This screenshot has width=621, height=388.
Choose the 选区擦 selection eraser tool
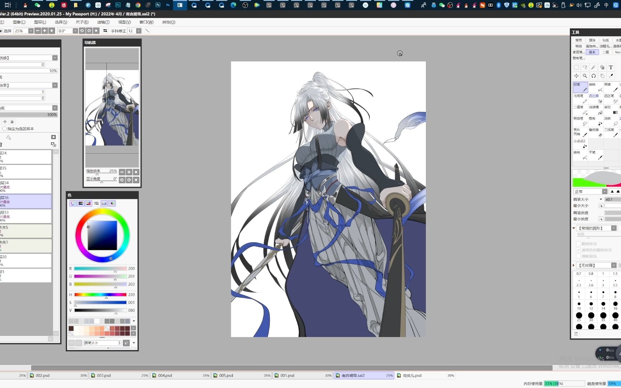595,98
